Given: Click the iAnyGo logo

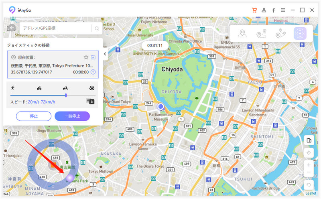Looking at the screenshot, I should click(12, 10).
